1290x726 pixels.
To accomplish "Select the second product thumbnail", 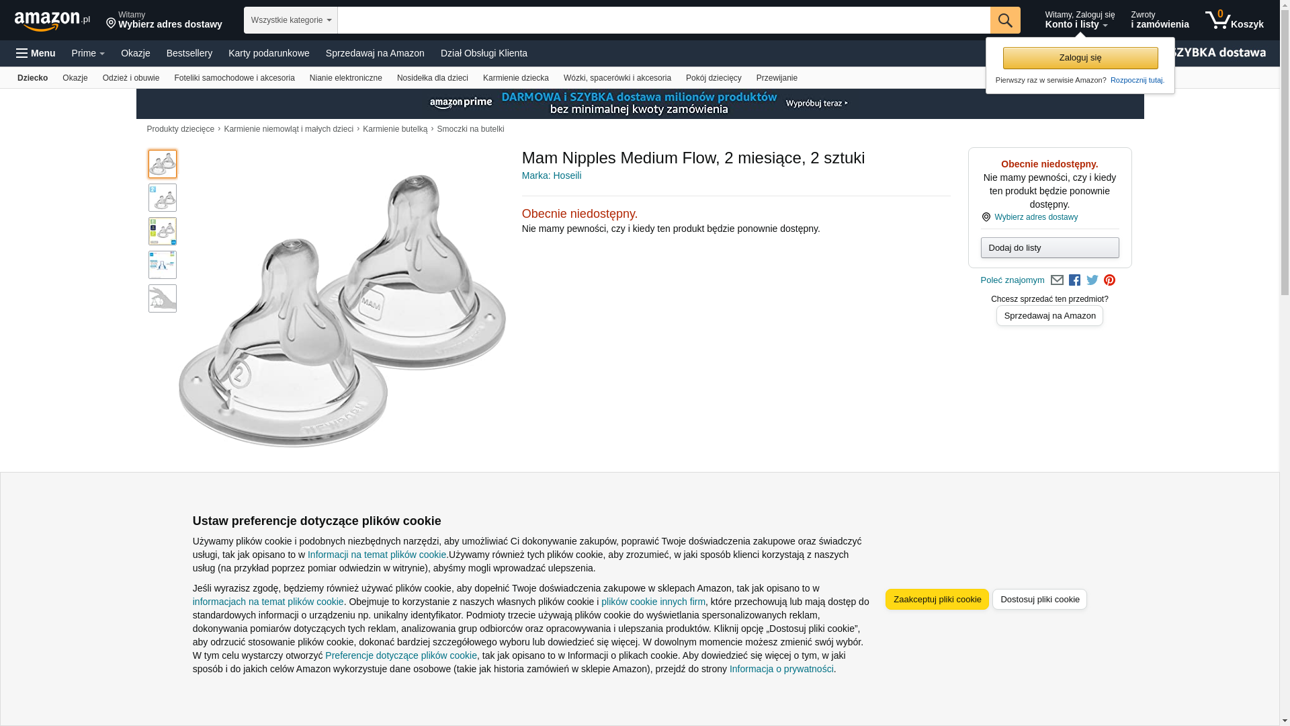I will [x=163, y=198].
